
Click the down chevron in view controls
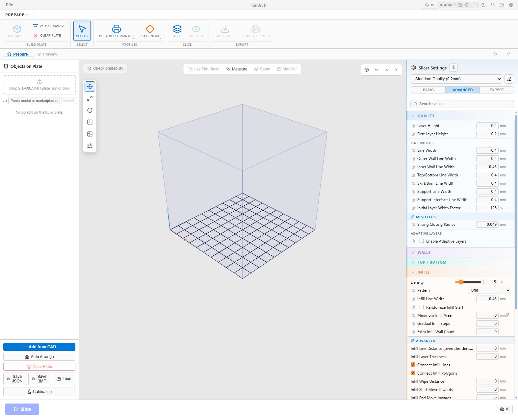(376, 70)
